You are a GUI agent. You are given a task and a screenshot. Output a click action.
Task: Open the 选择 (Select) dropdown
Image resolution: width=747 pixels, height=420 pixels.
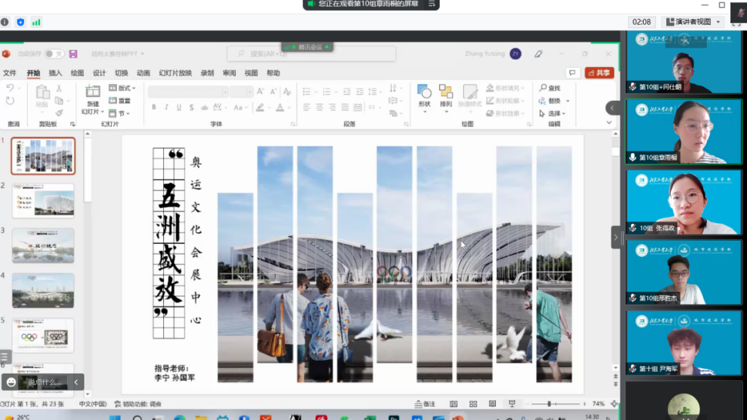coord(555,113)
